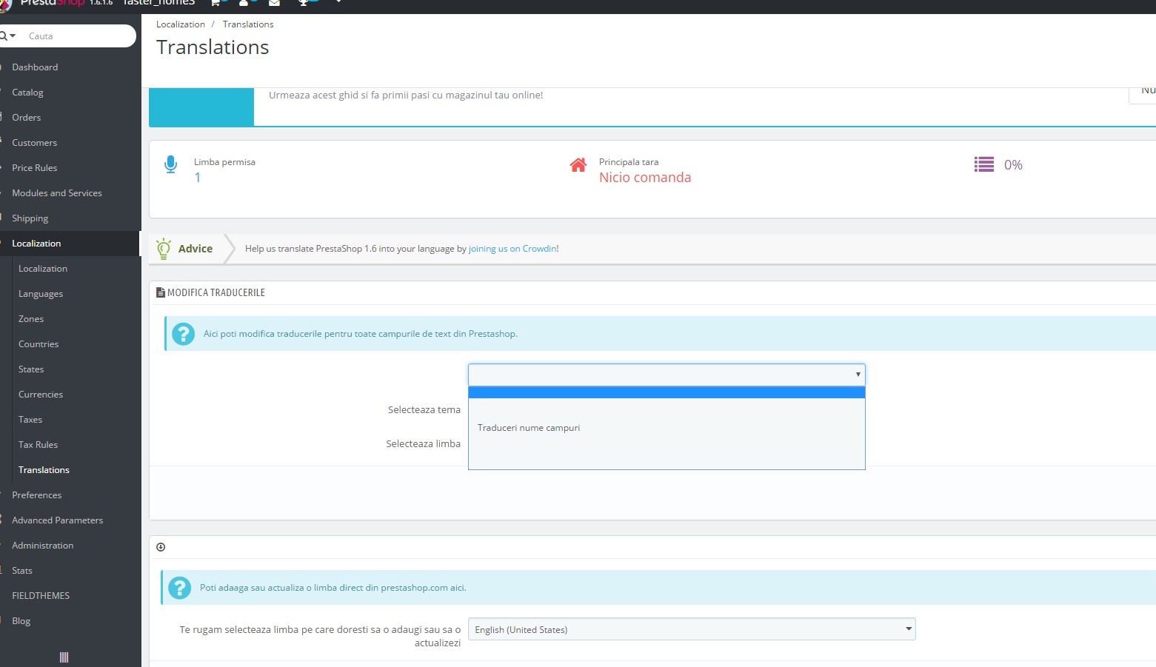The width and height of the screenshot is (1156, 667).
Task: Click the 'Advice' label
Action: [196, 249]
